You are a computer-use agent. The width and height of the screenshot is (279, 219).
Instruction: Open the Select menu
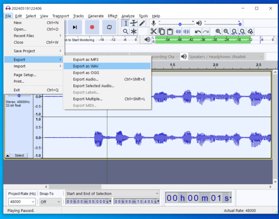(31, 16)
